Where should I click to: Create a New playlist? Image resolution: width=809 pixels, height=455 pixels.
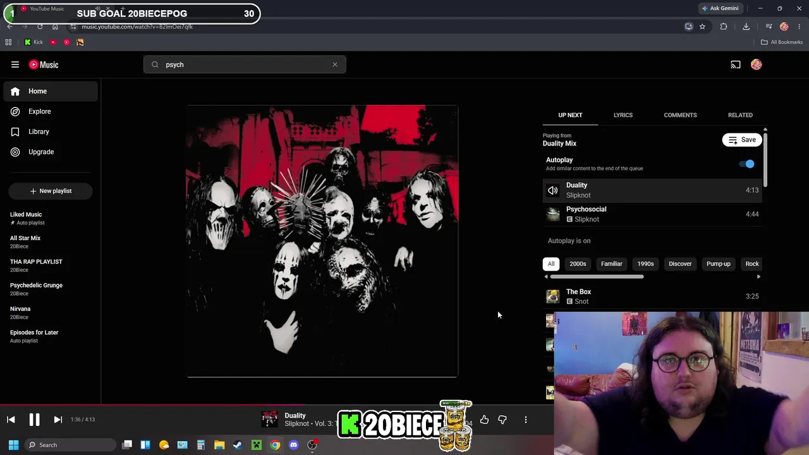pyautogui.click(x=51, y=191)
